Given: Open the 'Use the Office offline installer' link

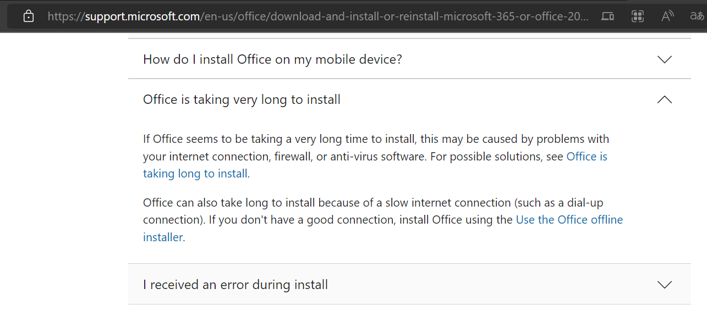Looking at the screenshot, I should (569, 220).
